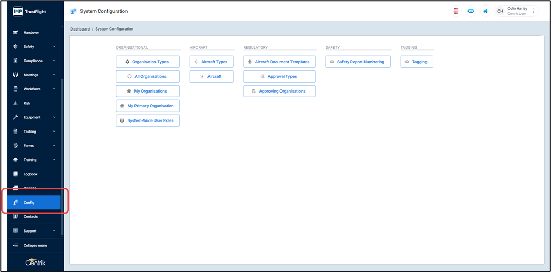Viewport: 551px width, 272px height.
Task: Expand the Compliance menu chevron
Action: (54, 61)
